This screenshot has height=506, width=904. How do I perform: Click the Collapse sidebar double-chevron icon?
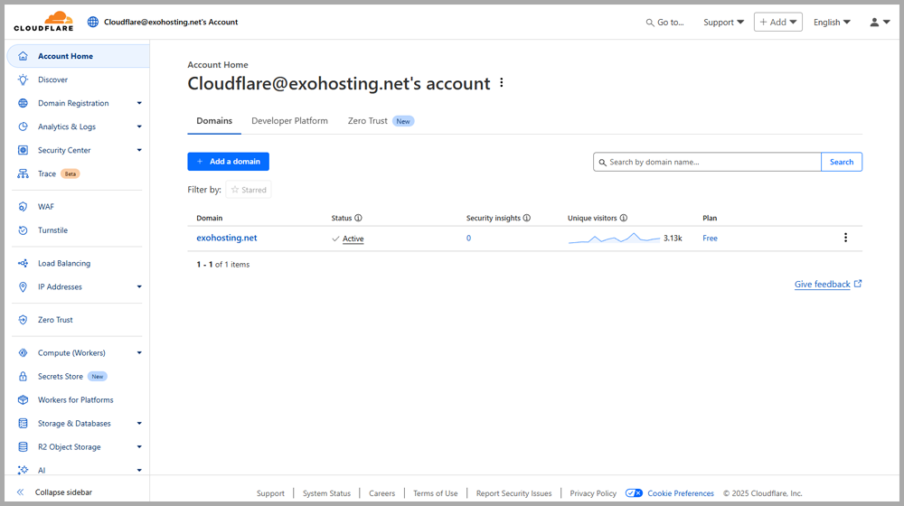tap(20, 492)
